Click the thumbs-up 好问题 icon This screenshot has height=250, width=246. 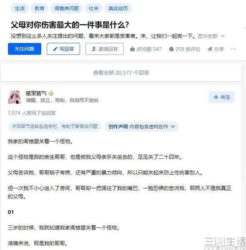click(x=132, y=49)
